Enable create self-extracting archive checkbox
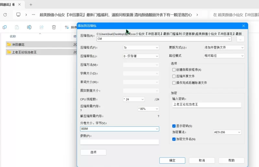This screenshot has height=167, width=259. pos(174,70)
